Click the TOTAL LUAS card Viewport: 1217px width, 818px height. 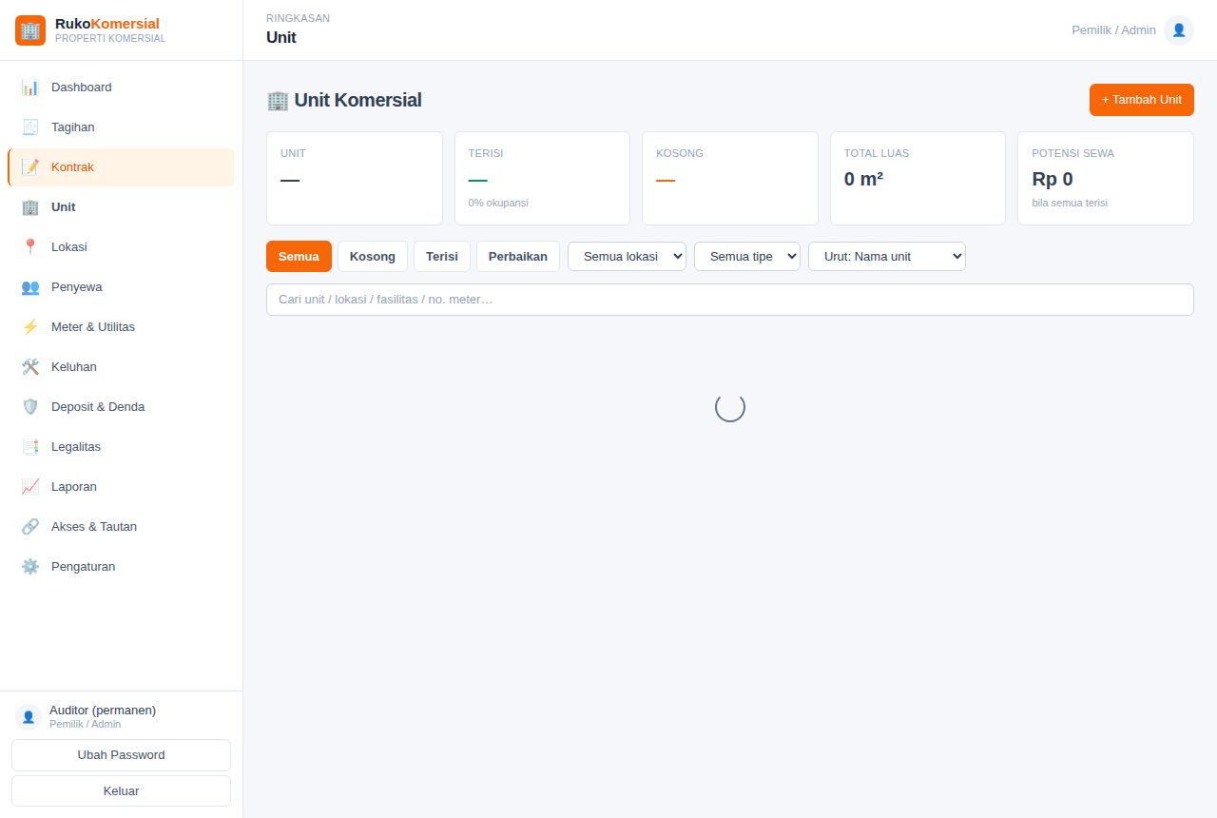[918, 179]
